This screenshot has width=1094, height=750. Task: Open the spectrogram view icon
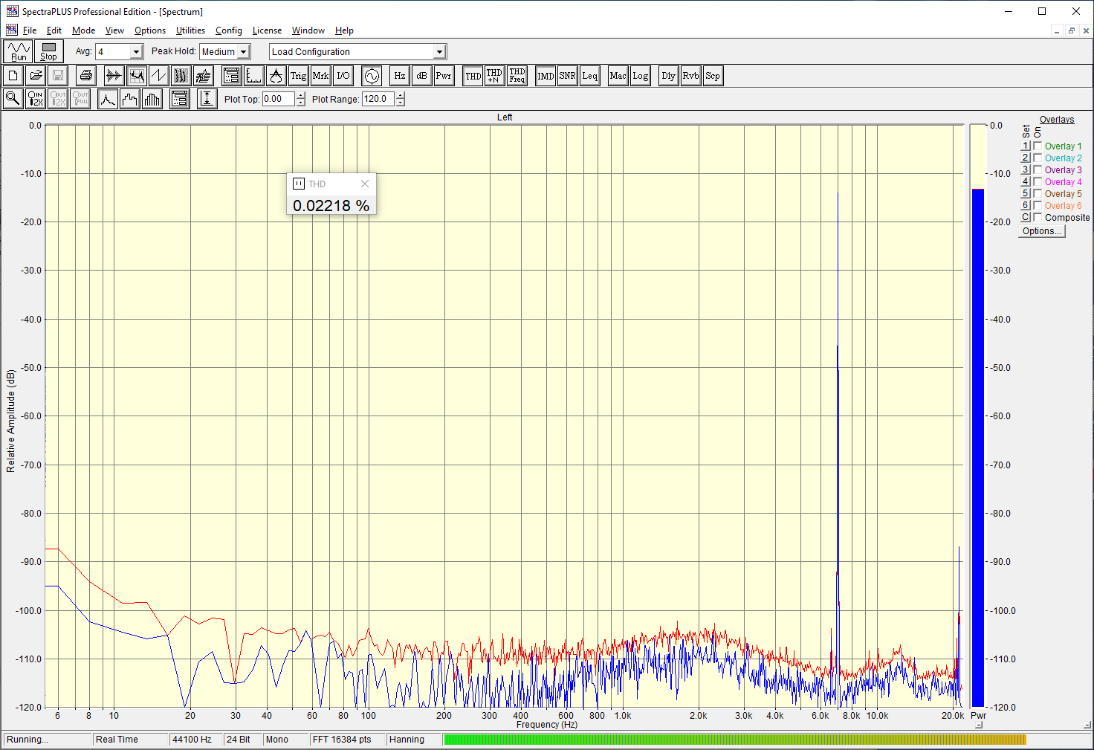[181, 76]
